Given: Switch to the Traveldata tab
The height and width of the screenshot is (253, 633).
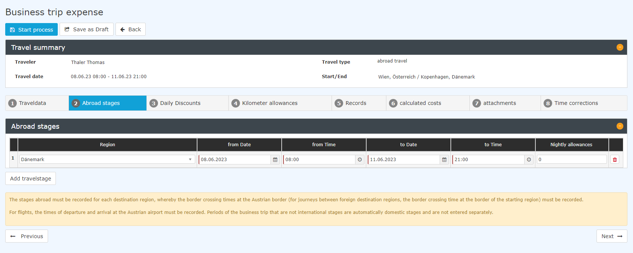Looking at the screenshot, I should pos(37,103).
